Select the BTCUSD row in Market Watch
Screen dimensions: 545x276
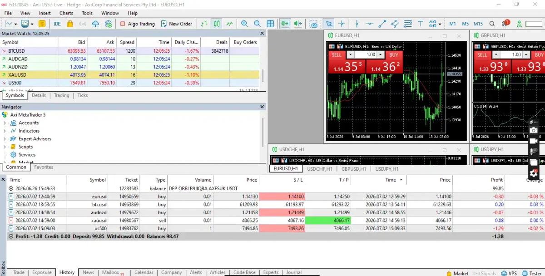(130, 51)
